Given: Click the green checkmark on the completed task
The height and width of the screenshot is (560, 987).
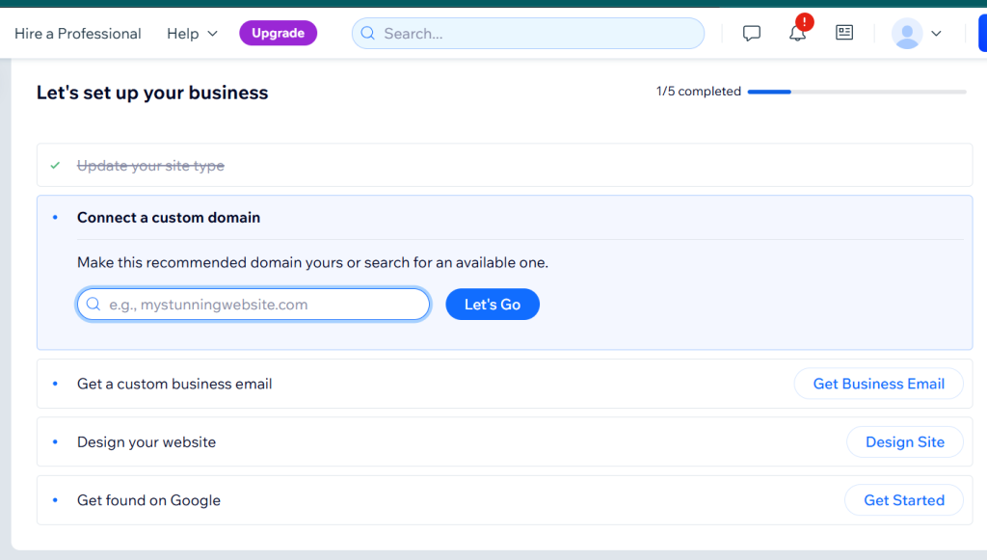Looking at the screenshot, I should click(56, 165).
